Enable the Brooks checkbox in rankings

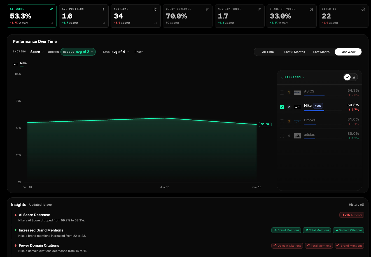282,121
